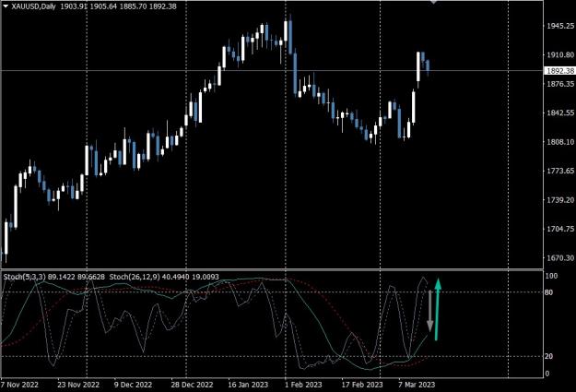Click the 1945.25 price scale value
Screen dimensions: 576x392
tap(560, 26)
